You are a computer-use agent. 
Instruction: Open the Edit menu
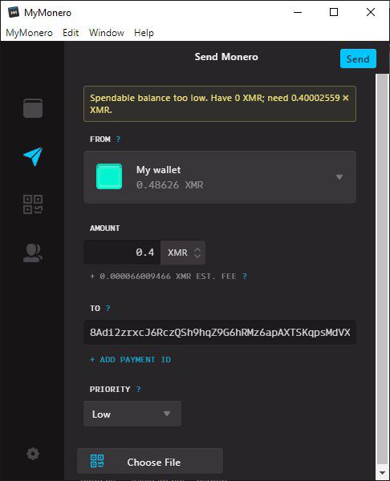pyautogui.click(x=71, y=33)
